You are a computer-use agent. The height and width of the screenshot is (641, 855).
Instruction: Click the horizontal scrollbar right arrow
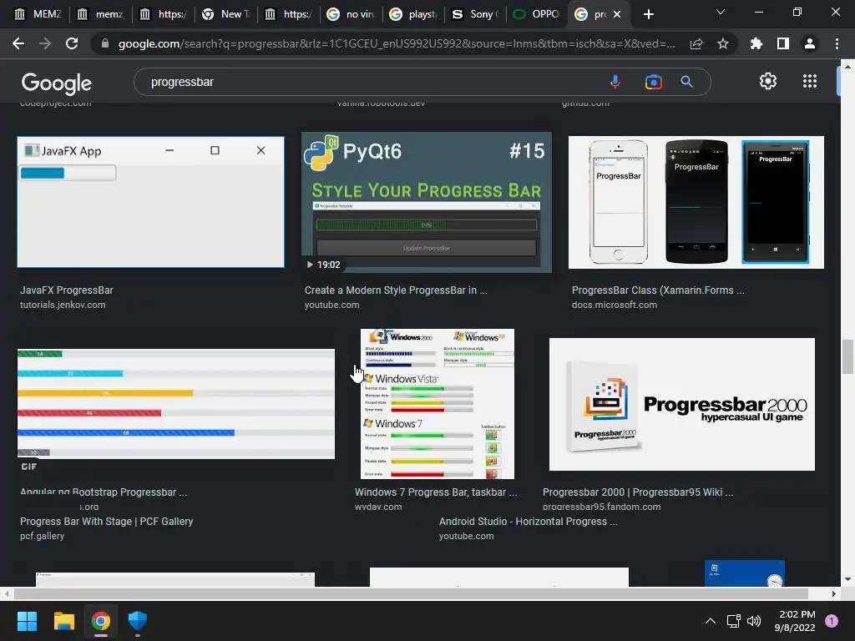[x=833, y=593]
